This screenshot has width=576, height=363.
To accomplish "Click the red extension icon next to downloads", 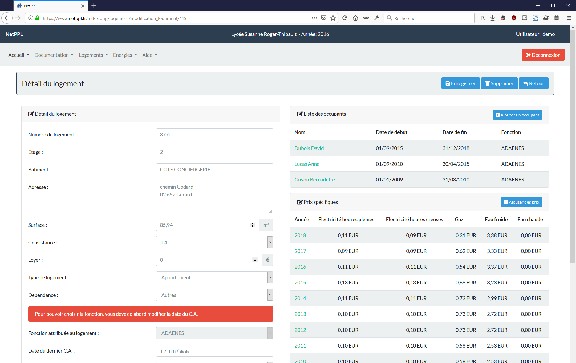I will tap(503, 18).
